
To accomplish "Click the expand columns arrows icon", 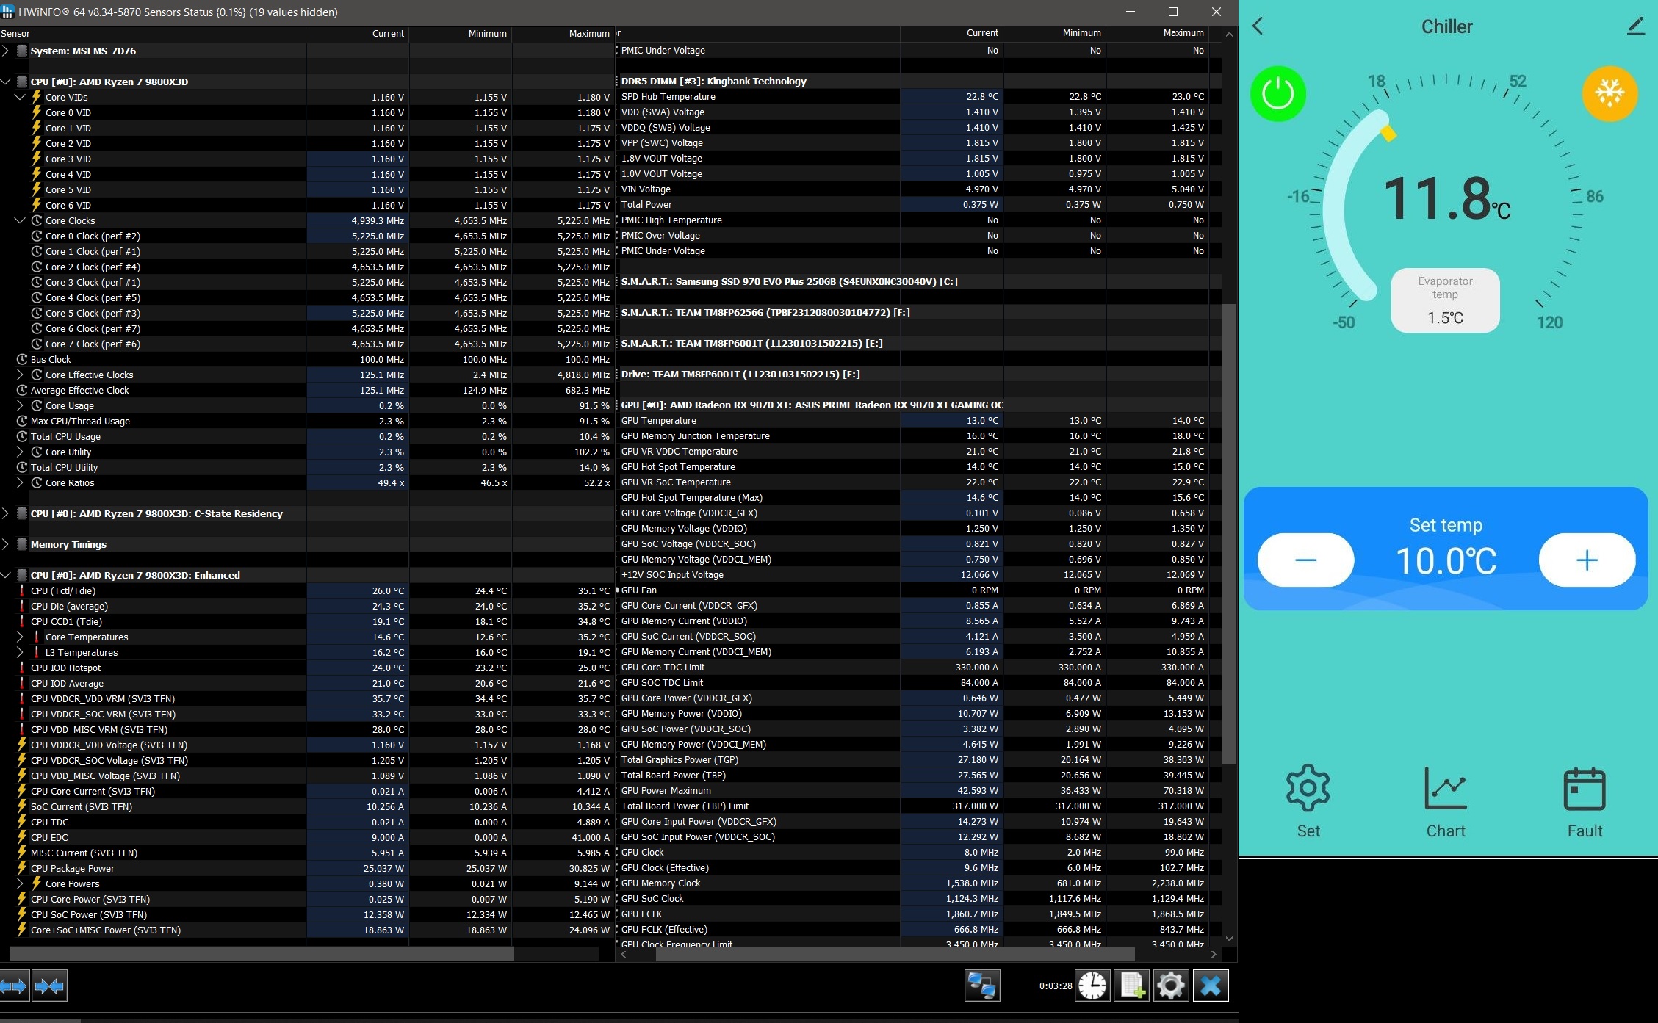I will click(14, 986).
